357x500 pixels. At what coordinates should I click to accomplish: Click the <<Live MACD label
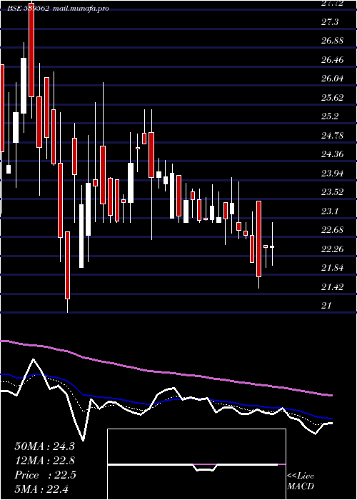click(301, 481)
